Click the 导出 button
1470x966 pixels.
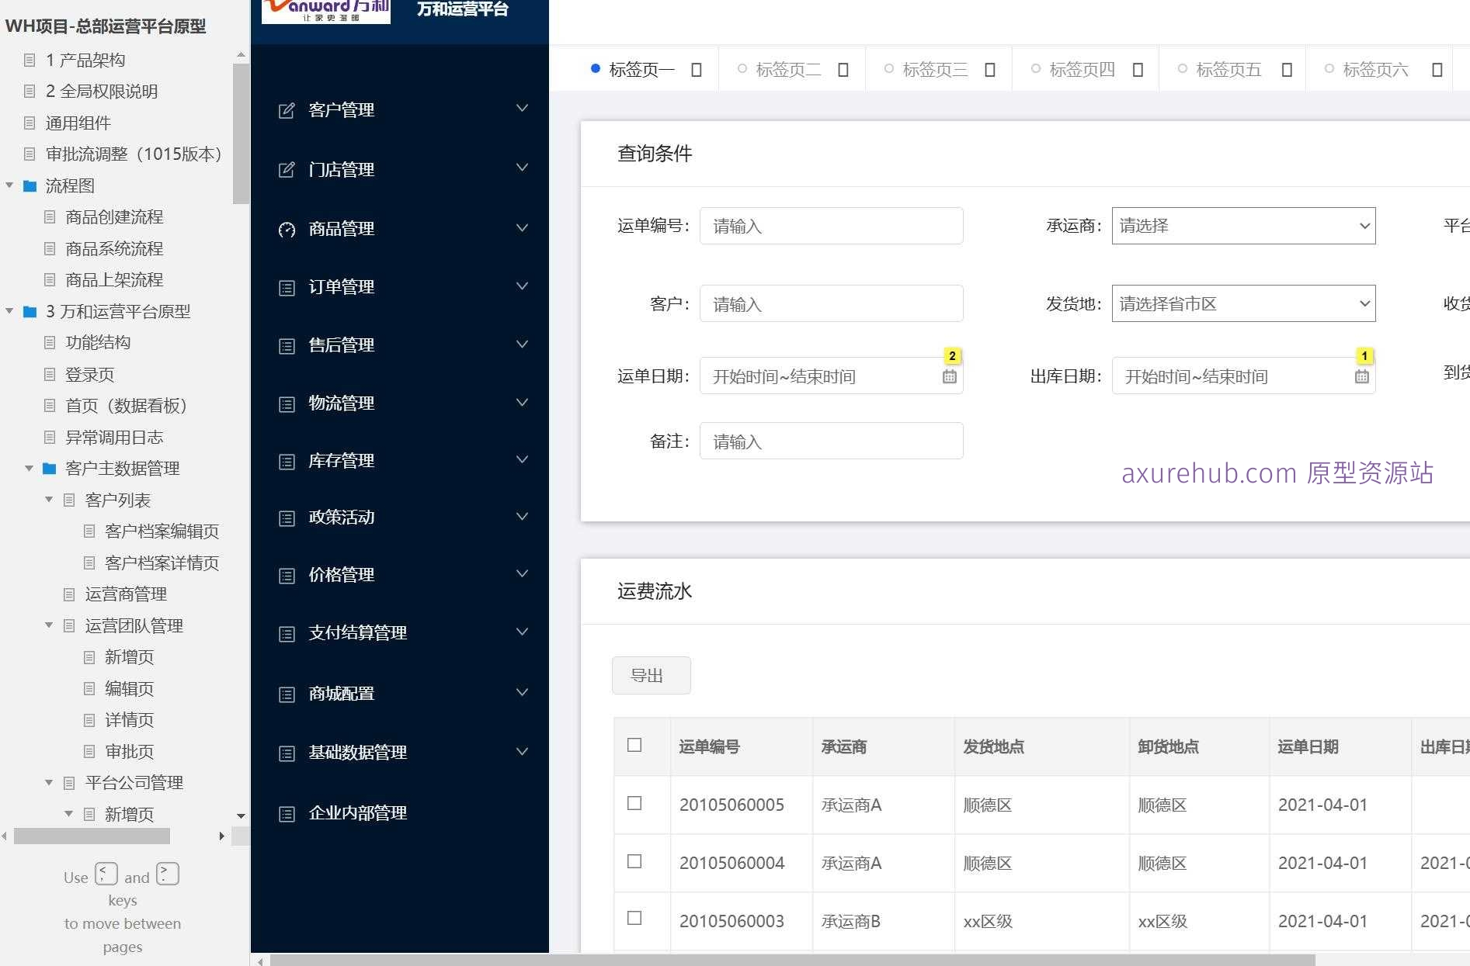coord(651,675)
